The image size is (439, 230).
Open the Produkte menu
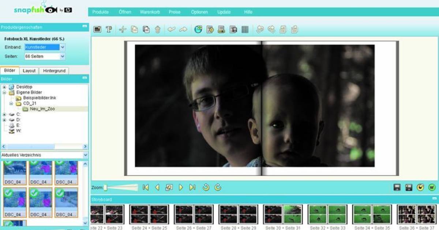click(x=100, y=12)
